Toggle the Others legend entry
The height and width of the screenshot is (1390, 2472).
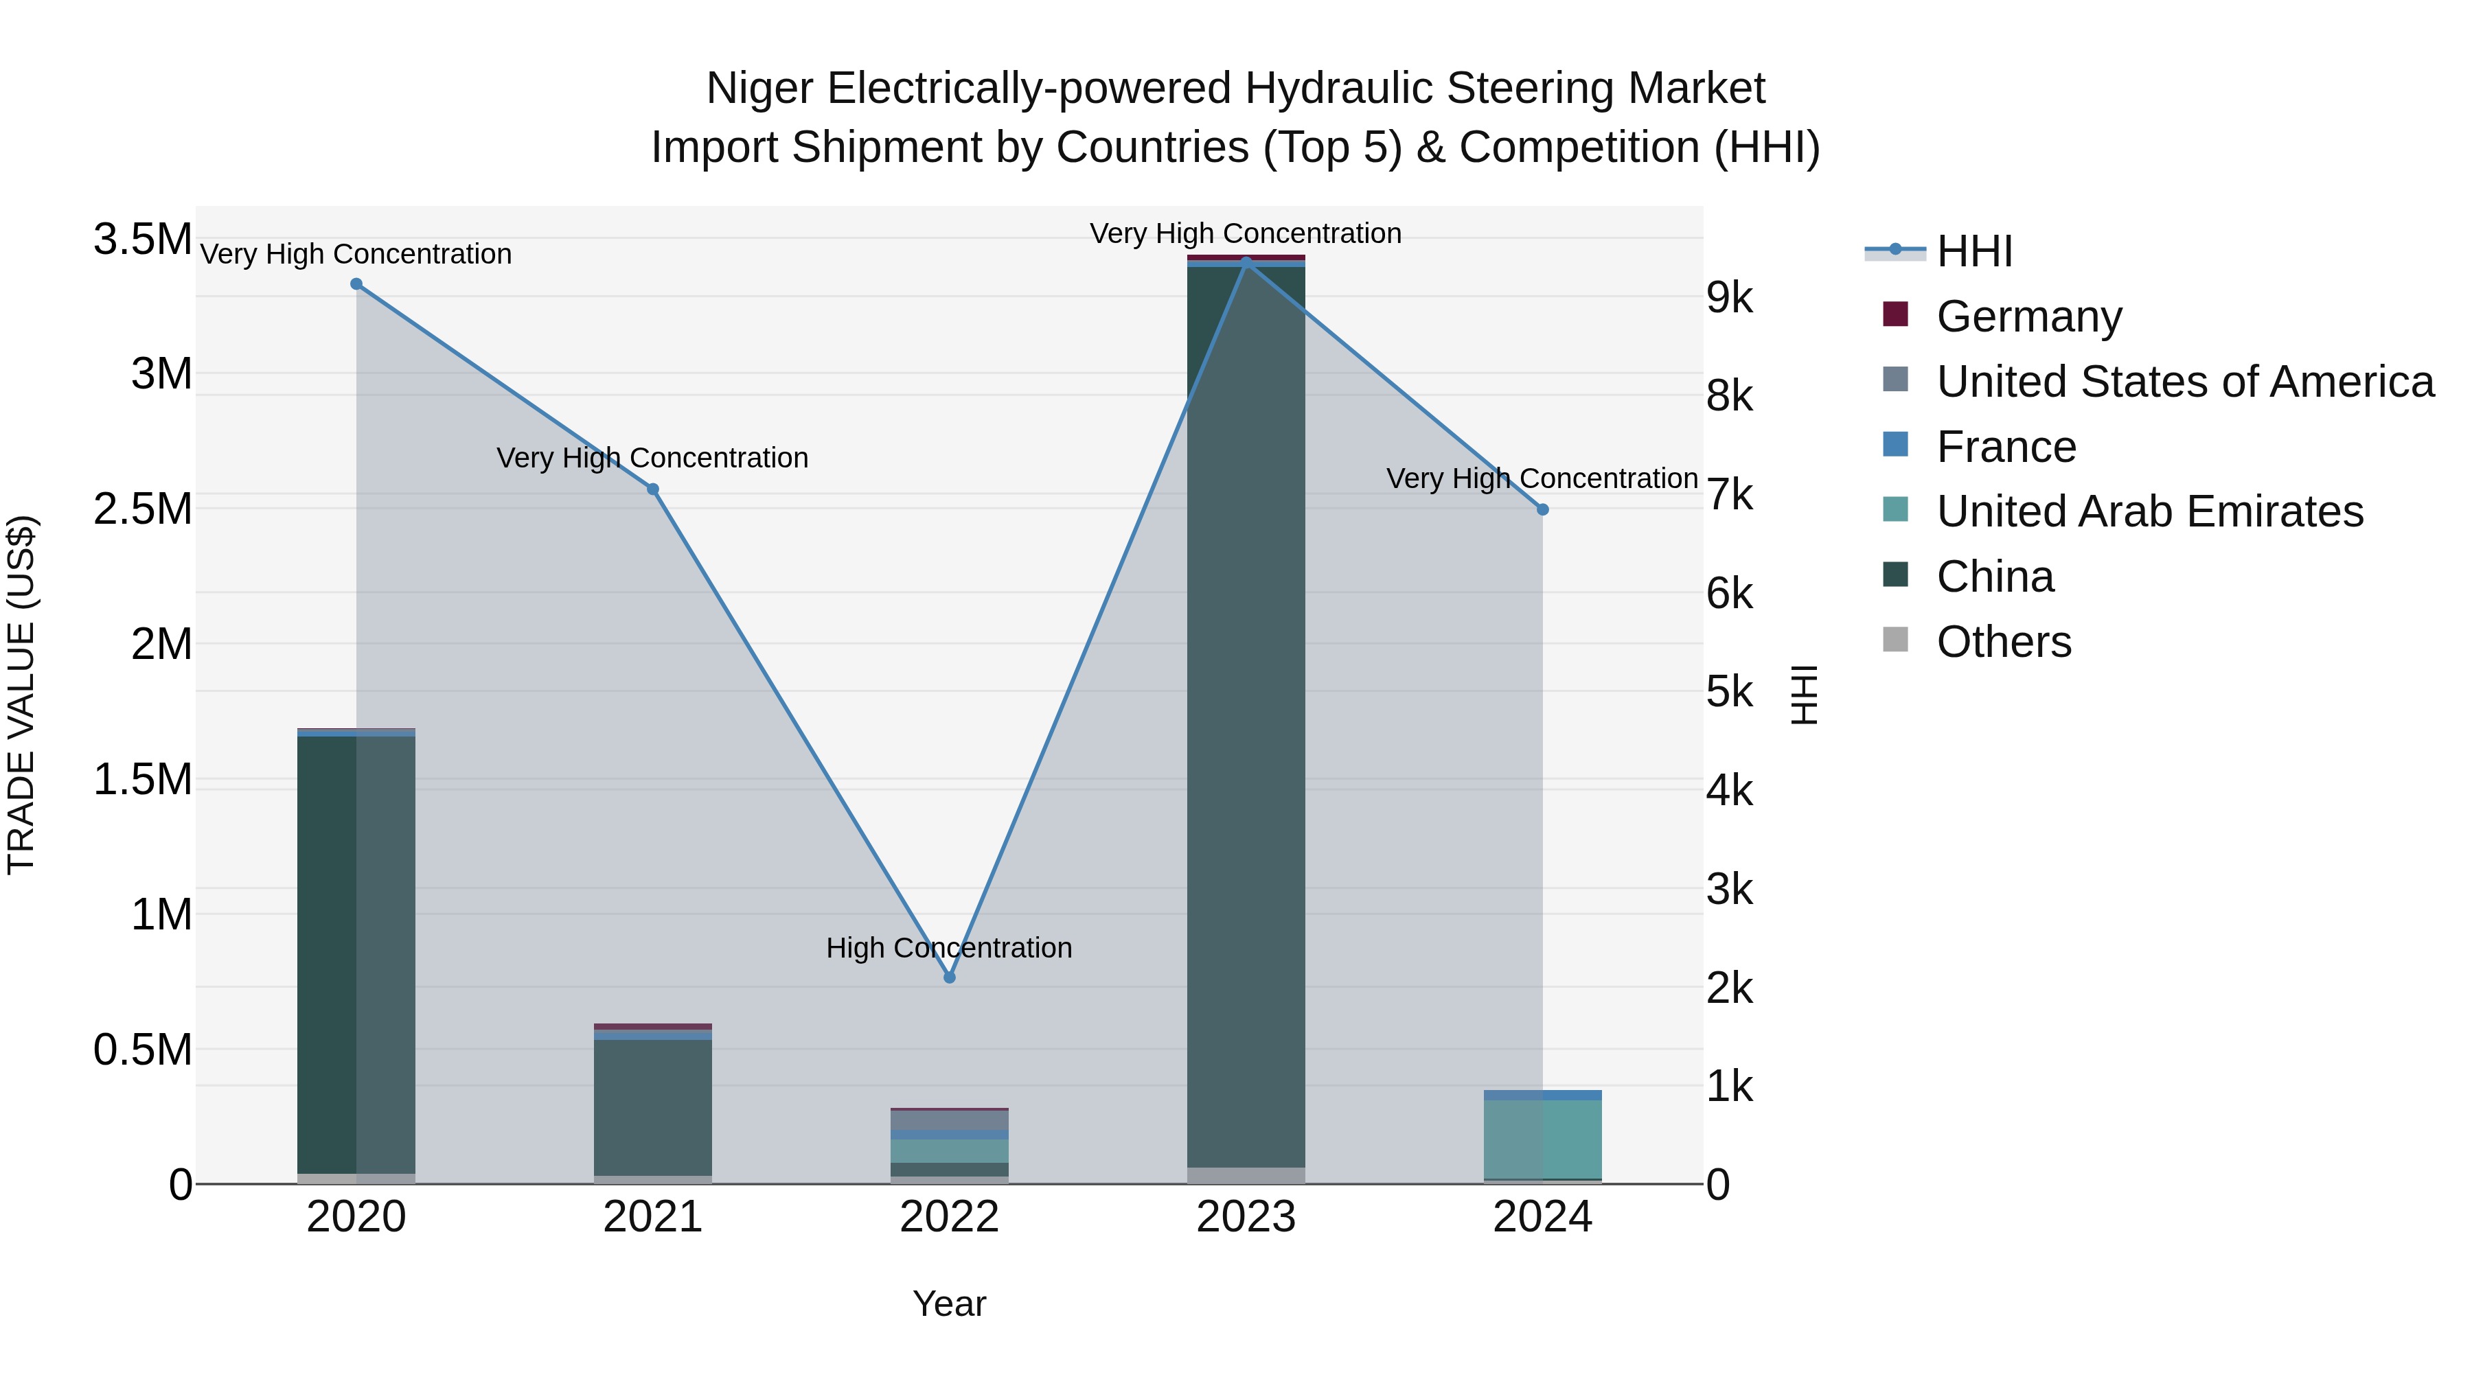1977,641
